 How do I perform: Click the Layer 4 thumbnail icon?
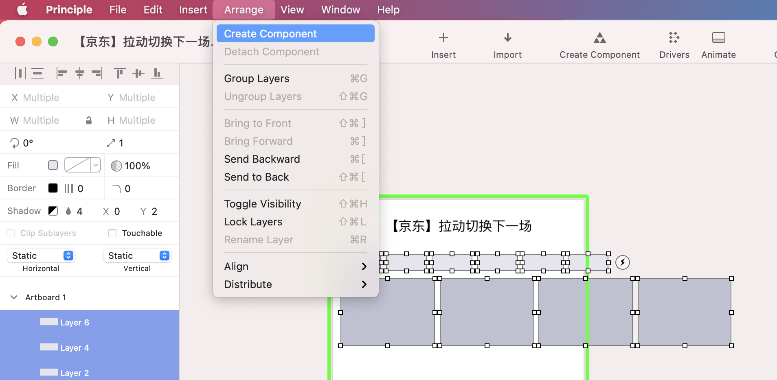[x=49, y=347]
